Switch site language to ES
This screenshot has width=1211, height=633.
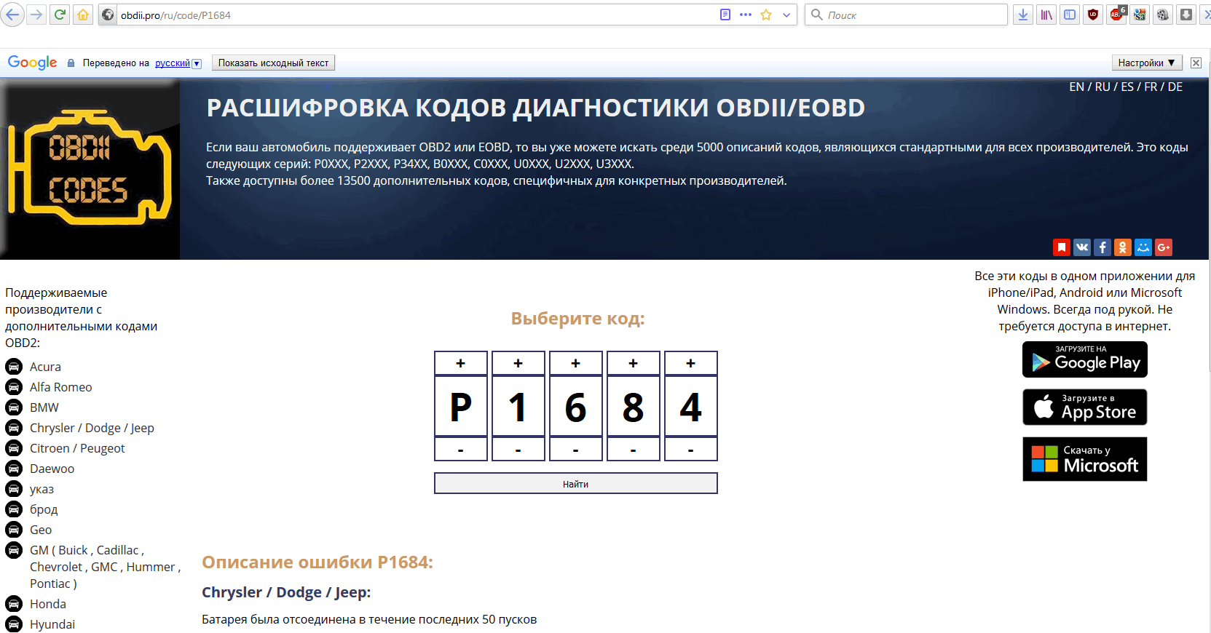point(1127,87)
